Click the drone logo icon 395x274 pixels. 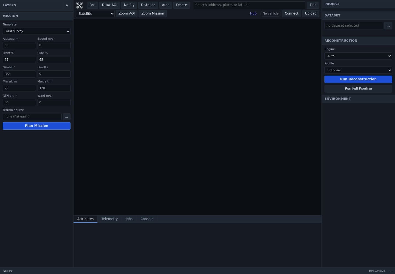click(x=80, y=5)
